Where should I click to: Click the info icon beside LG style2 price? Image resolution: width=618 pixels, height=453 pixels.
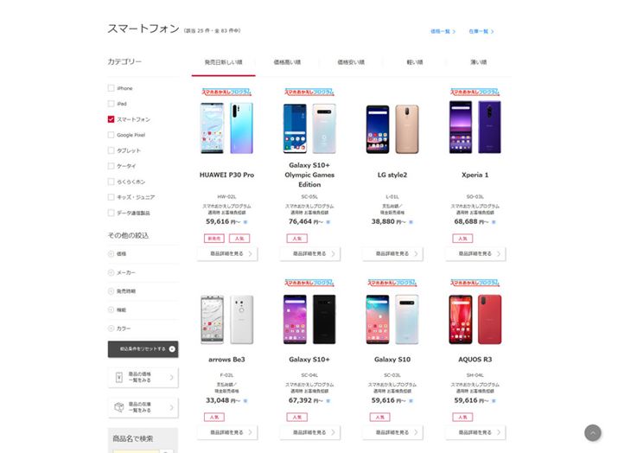[411, 222]
